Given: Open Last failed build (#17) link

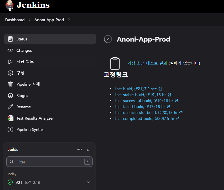Looking at the screenshot, I should pyautogui.click(x=142, y=107).
